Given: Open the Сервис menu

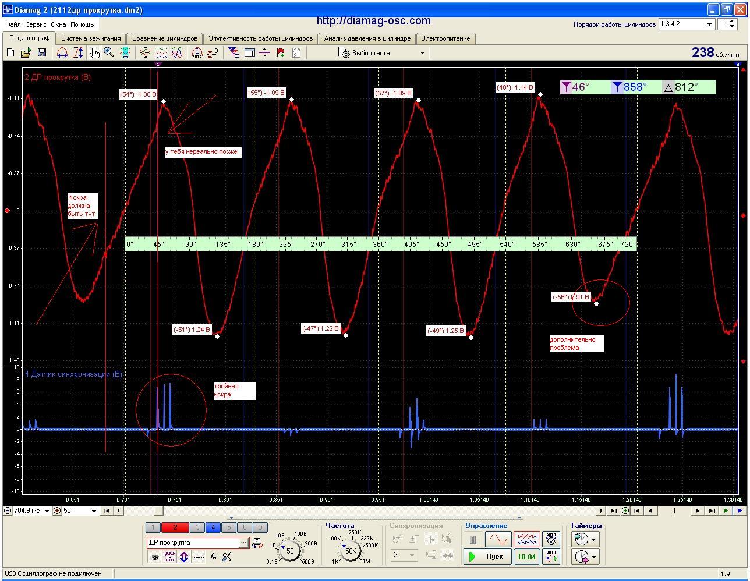Looking at the screenshot, I should (36, 24).
